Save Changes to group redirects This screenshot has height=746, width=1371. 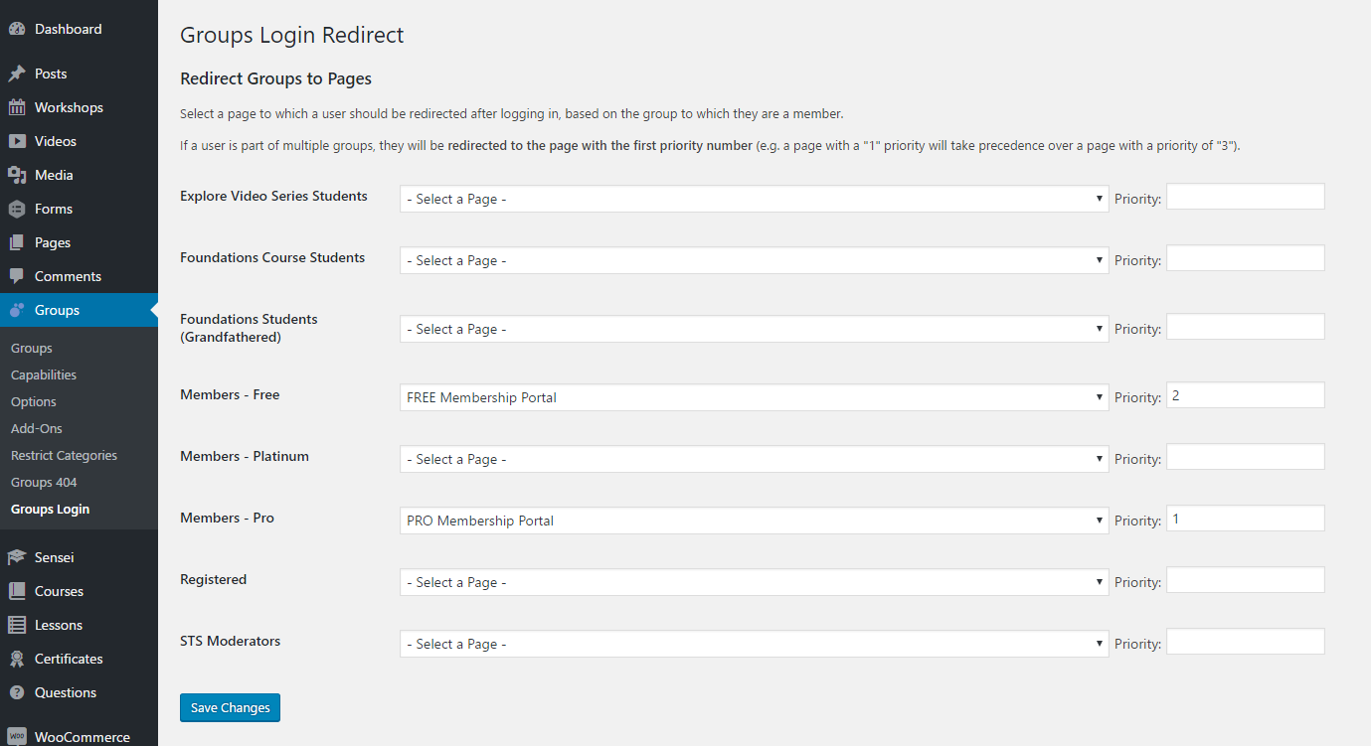click(230, 708)
